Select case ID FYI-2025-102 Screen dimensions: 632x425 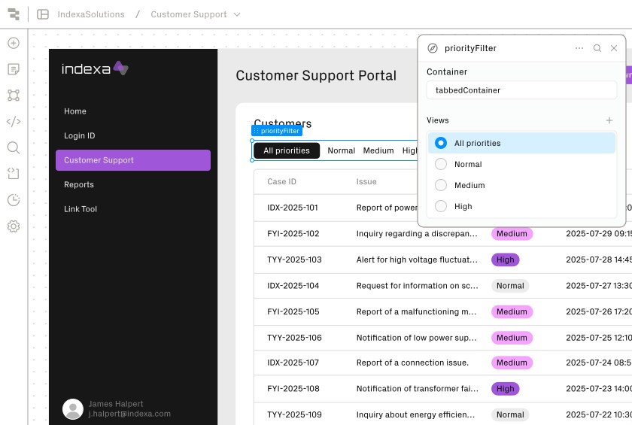[293, 234]
